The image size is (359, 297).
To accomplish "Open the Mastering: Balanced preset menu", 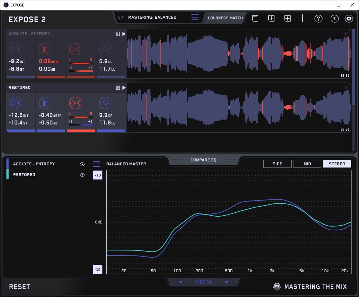I will pos(152,17).
